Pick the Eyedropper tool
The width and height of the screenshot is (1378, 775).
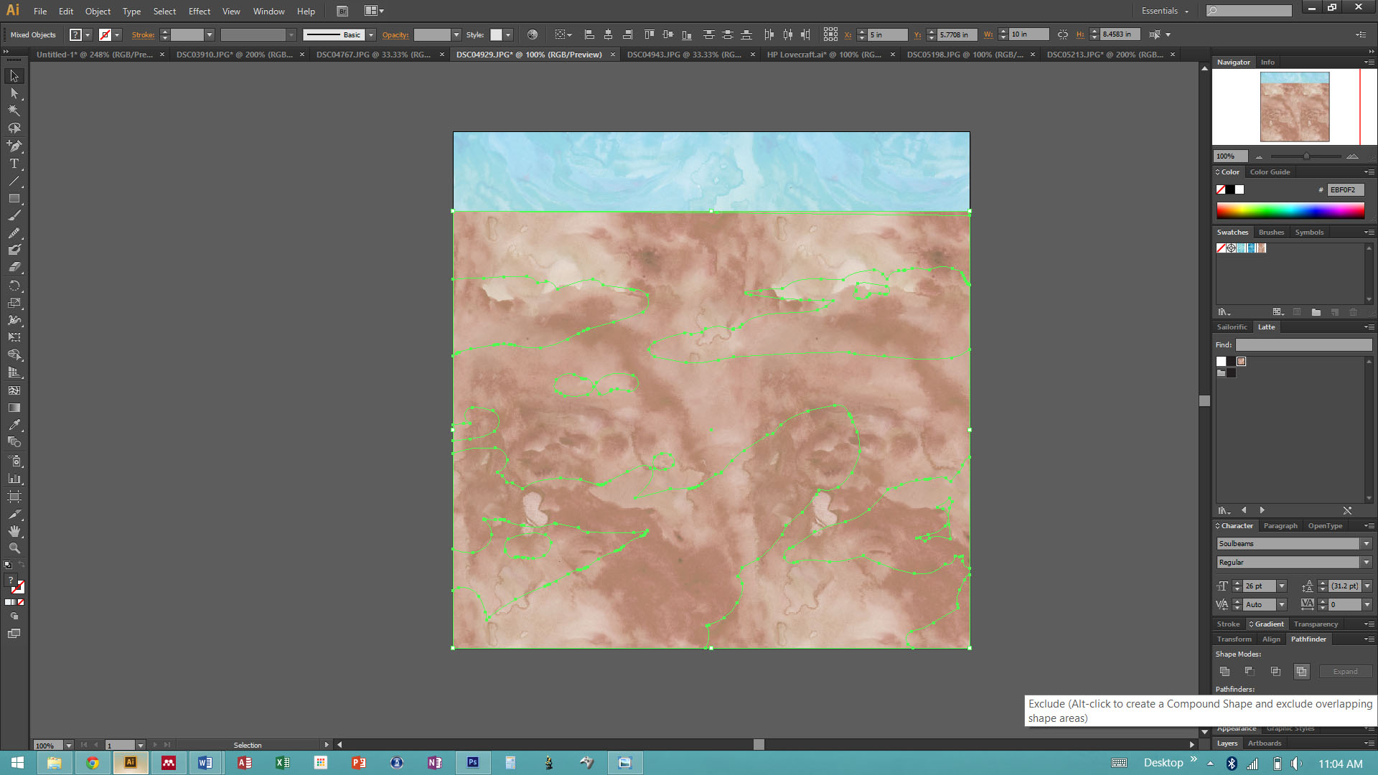[x=14, y=425]
